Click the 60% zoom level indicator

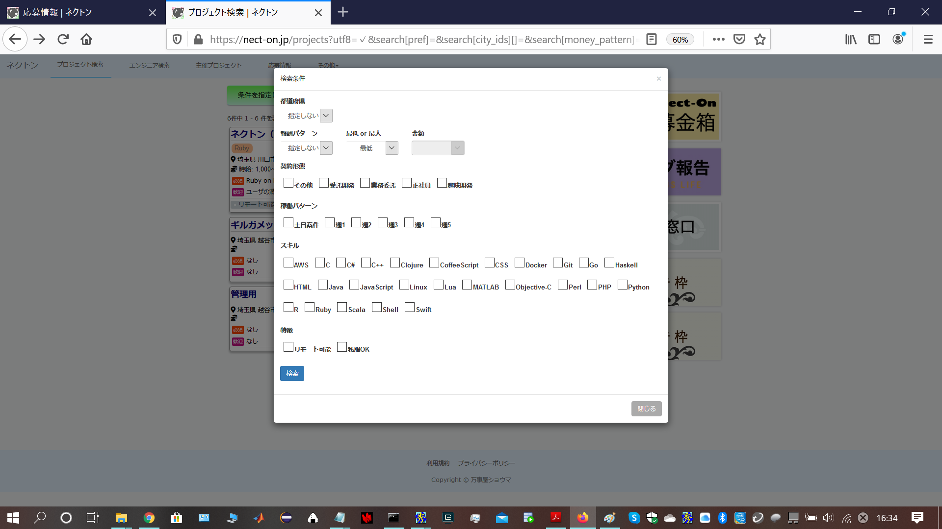point(680,39)
